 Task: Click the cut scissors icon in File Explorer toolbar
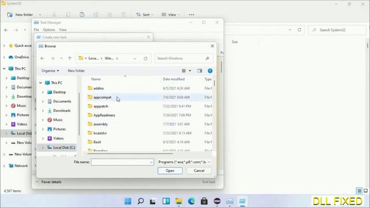tap(54, 14)
